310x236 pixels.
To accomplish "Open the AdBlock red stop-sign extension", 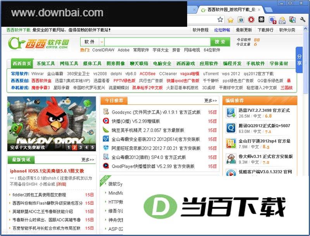I will (251, 19).
